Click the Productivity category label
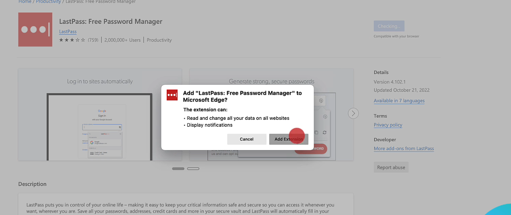511x215 pixels. tap(159, 40)
